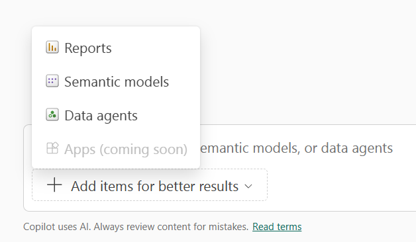Click the green Data agents icon
The width and height of the screenshot is (416, 242).
52,114
